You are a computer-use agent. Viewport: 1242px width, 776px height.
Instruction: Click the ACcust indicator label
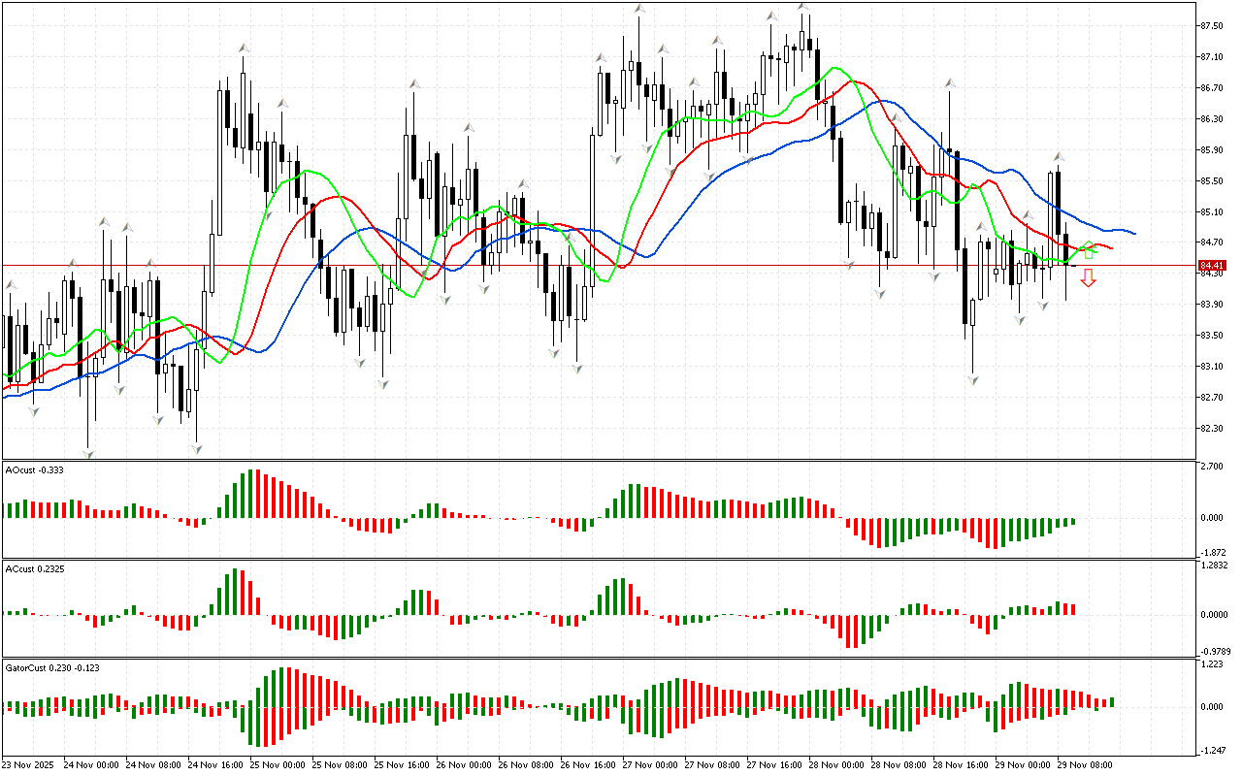(x=34, y=568)
